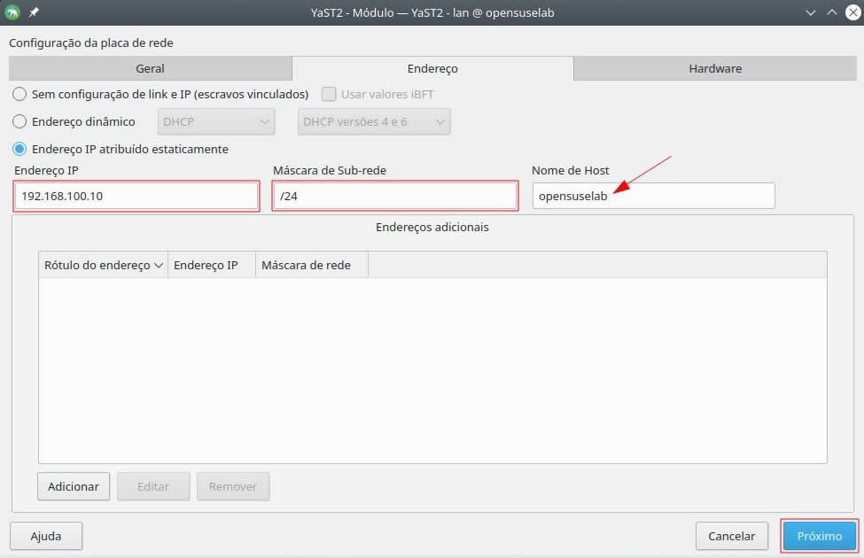This screenshot has width=864, height=558.
Task: Select 'Endereço IP atribuído estaticamente' option
Action: pos(19,149)
